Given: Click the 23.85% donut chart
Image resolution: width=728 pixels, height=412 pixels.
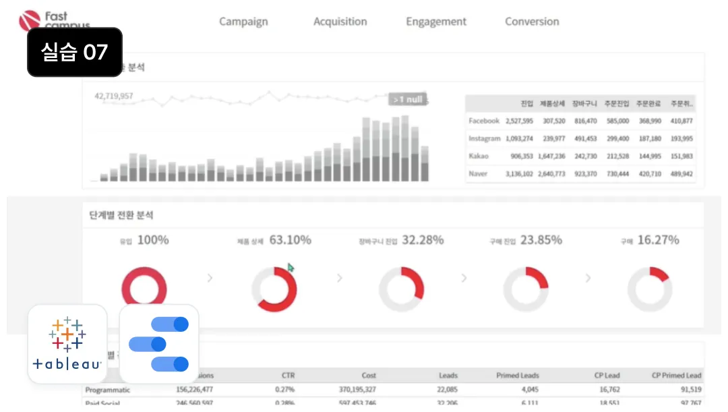Looking at the screenshot, I should [x=526, y=289].
